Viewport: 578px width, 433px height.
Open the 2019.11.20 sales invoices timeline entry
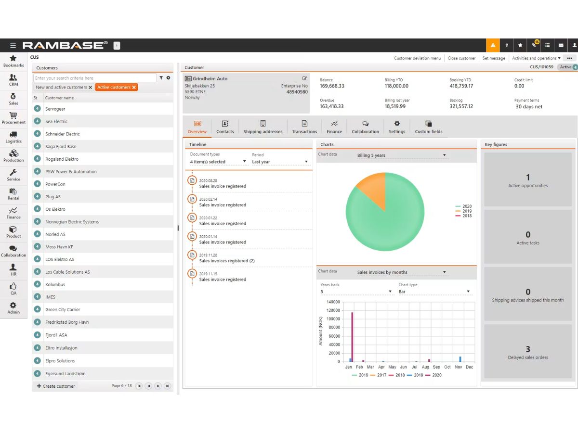(249, 258)
